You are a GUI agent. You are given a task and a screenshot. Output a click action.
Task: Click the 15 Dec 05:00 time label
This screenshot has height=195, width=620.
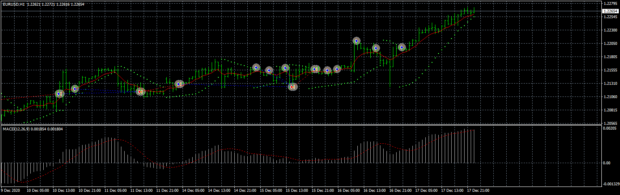point(271,190)
